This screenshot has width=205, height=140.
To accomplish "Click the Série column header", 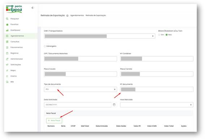I will click(x=63, y=126).
